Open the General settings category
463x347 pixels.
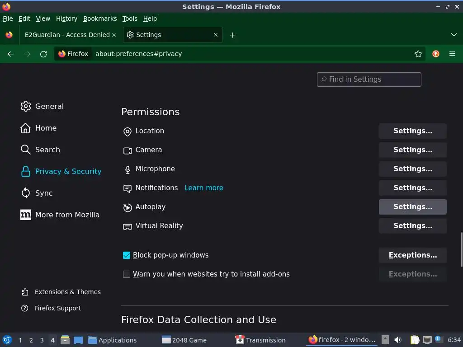[42, 106]
